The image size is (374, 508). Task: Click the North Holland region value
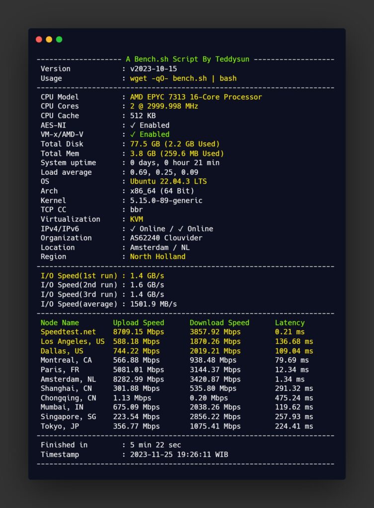click(157, 257)
